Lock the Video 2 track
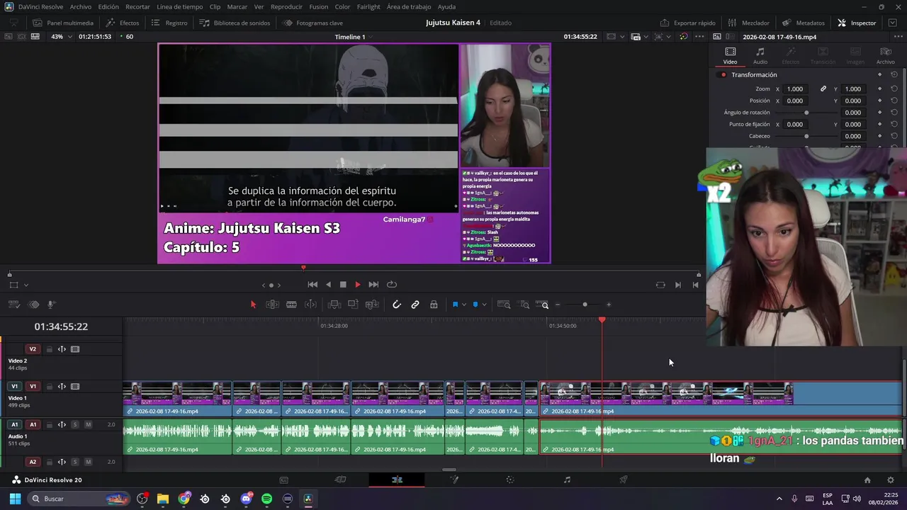907x510 pixels. [x=49, y=349]
